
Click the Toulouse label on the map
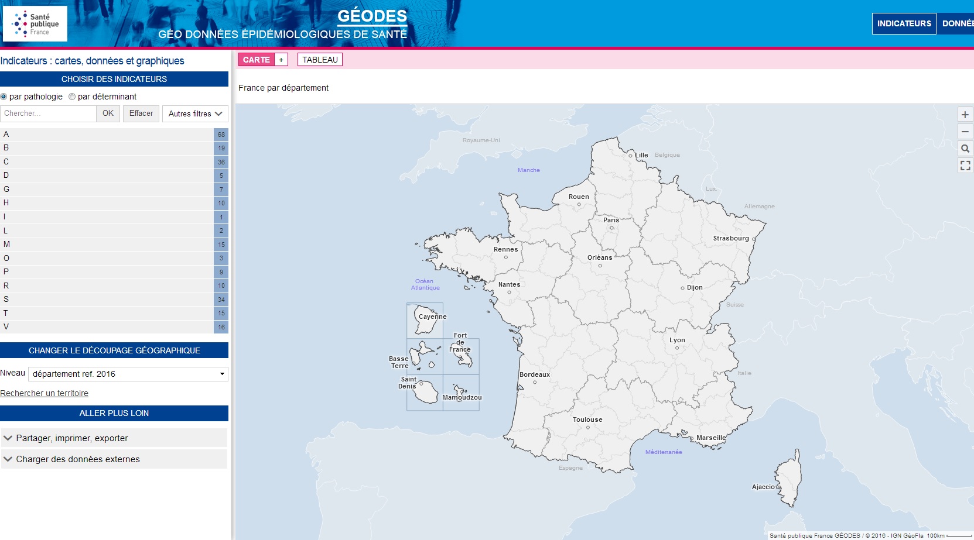(x=587, y=419)
